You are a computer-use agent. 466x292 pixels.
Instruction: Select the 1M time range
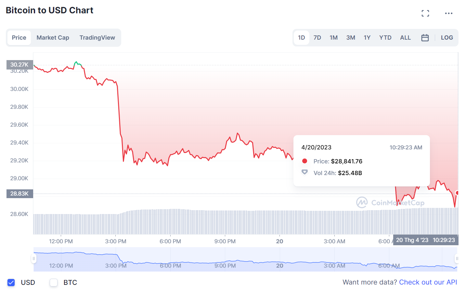pyautogui.click(x=333, y=38)
